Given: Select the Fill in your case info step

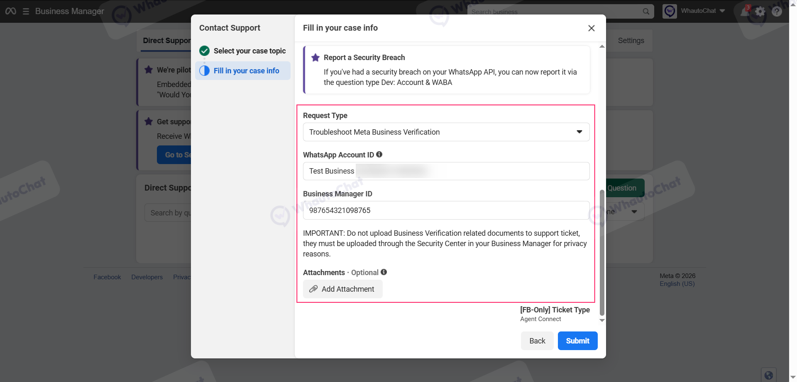Looking at the screenshot, I should pos(243,71).
